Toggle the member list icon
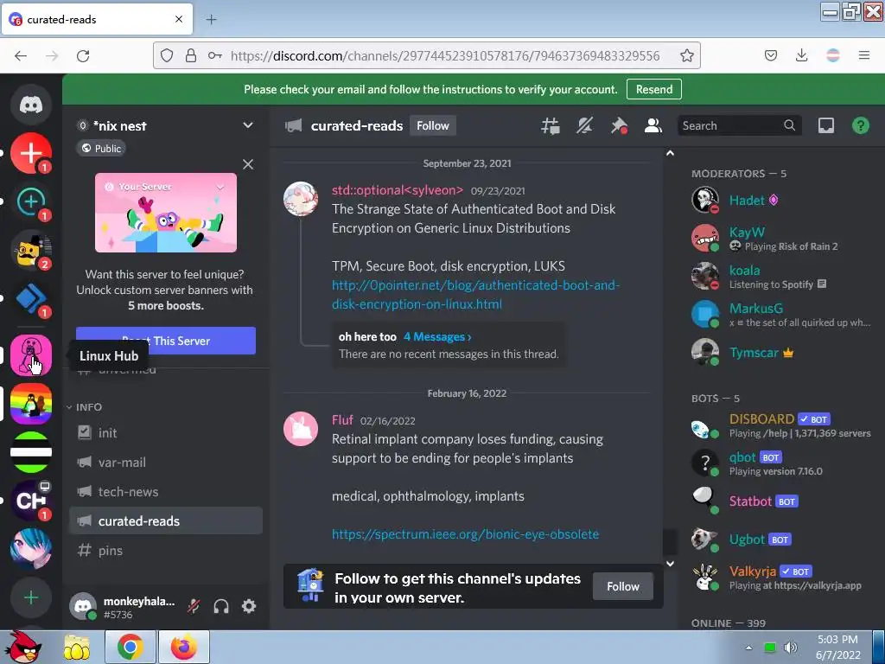This screenshot has height=664, width=885. [653, 125]
